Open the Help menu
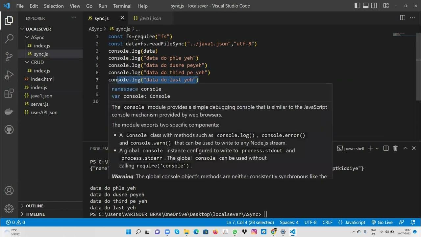 pos(142,6)
